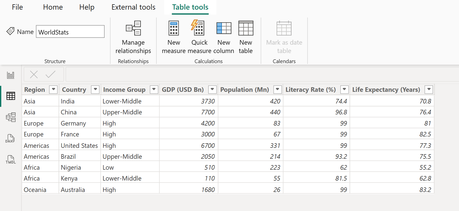Open GDP (USD Bn) column dropdown
Screen dimensions: 459x211
tap(212, 90)
